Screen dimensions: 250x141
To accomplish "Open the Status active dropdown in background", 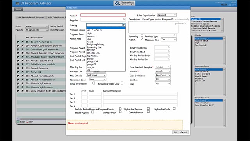I will click(x=37, y=27).
